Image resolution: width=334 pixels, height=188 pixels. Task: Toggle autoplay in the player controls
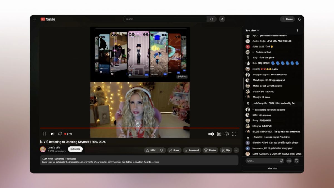[x=211, y=134]
